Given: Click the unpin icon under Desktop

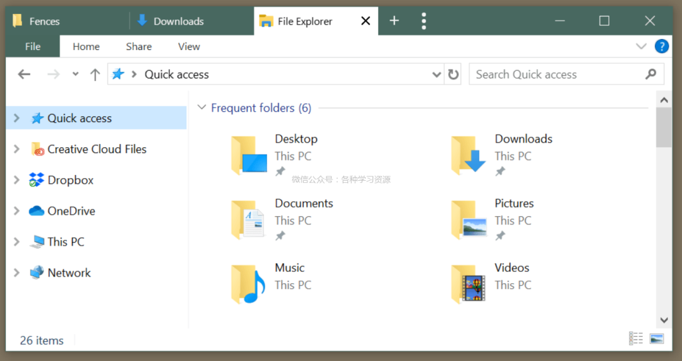Looking at the screenshot, I should pos(280,171).
